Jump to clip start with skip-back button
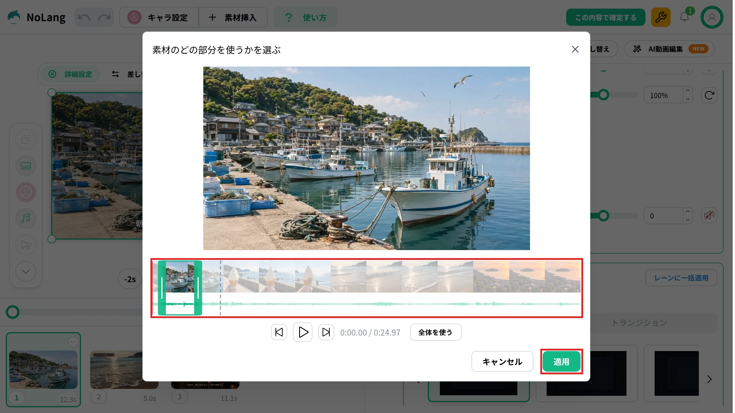 point(279,332)
